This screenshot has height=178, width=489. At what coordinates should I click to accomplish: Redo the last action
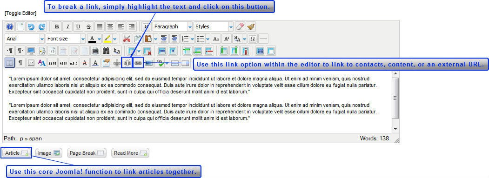pos(41,26)
